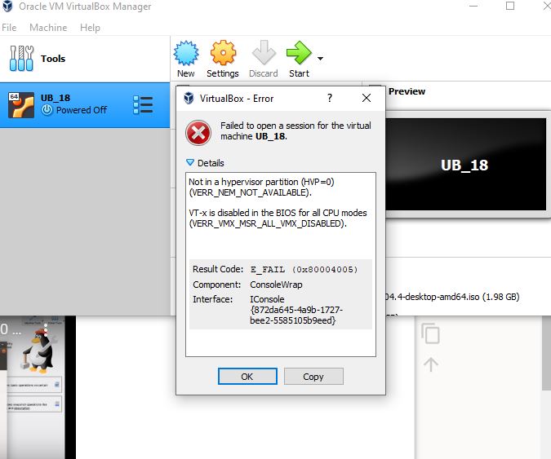551x459 pixels.
Task: Open VM Settings from the toolbar
Action: click(x=223, y=55)
